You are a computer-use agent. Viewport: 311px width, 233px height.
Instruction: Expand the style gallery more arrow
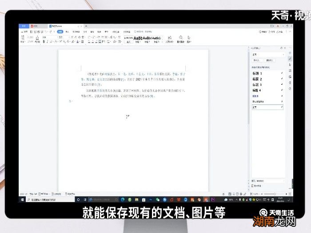(x=162, y=42)
